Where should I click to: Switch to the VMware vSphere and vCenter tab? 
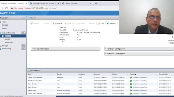click(x=44, y=4)
